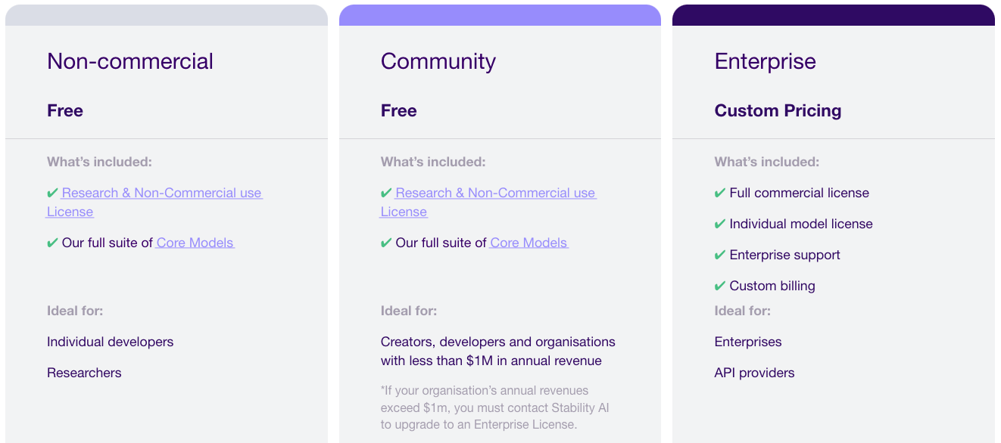Click checkmark before Non-commercial card's Research License link
This screenshot has width=1001, height=443.
pos(52,194)
